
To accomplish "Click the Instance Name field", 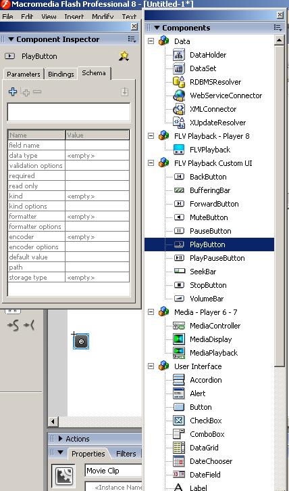I will (113, 486).
